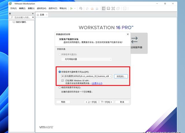Click the vmware logo at bottom
The height and width of the screenshot is (133, 185).
click(x=46, y=127)
